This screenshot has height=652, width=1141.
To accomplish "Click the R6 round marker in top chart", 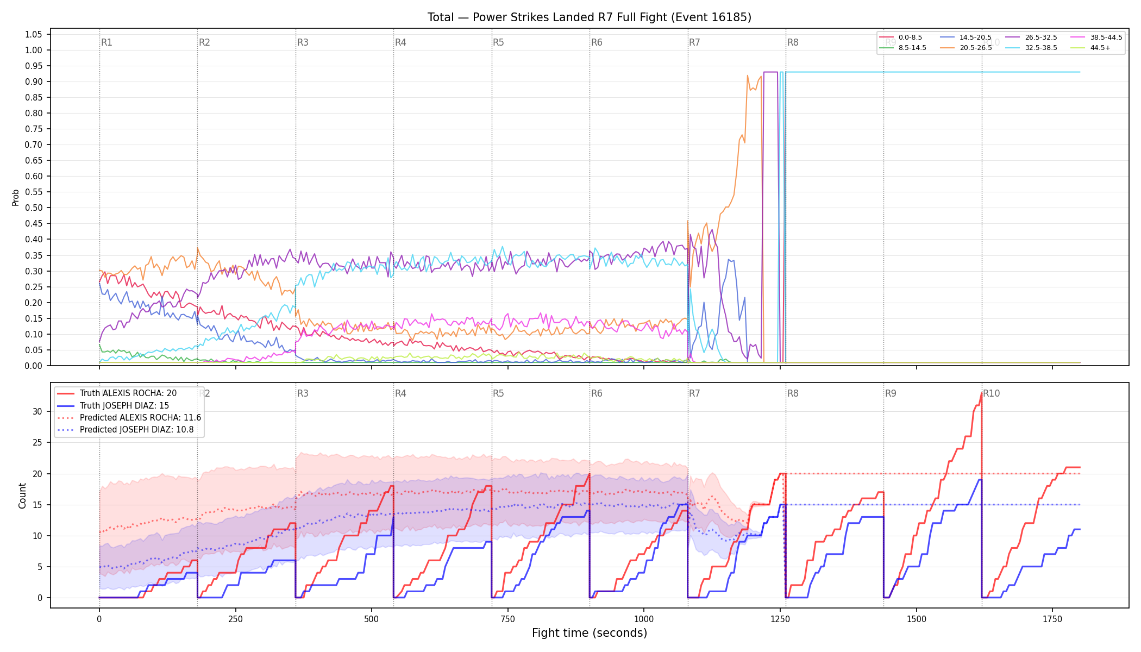I will click(x=597, y=42).
